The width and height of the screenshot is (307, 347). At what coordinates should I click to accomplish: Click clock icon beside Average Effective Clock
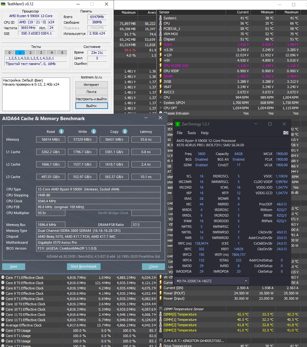tap(3, 325)
